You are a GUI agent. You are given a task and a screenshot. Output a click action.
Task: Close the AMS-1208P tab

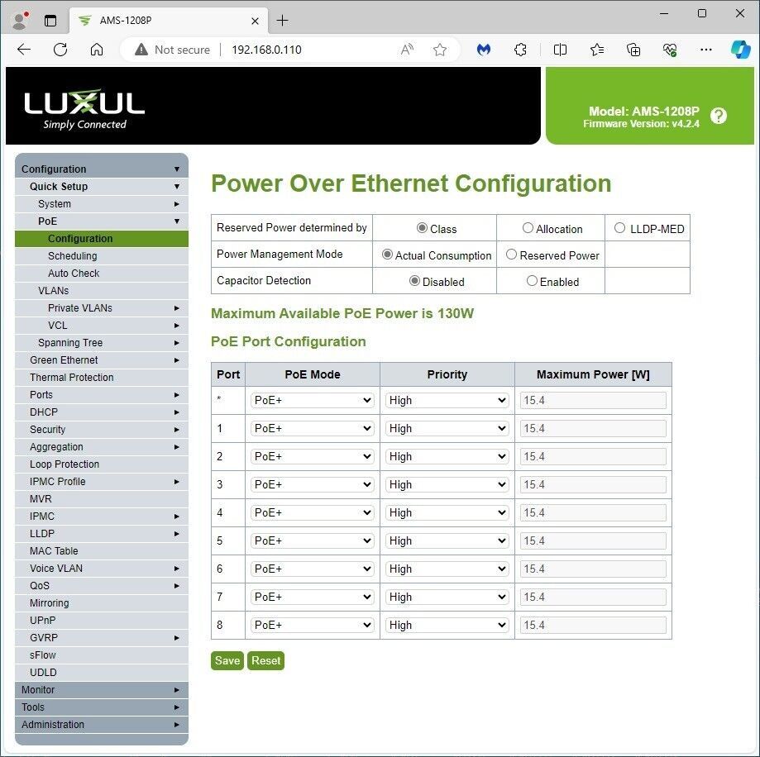[255, 21]
